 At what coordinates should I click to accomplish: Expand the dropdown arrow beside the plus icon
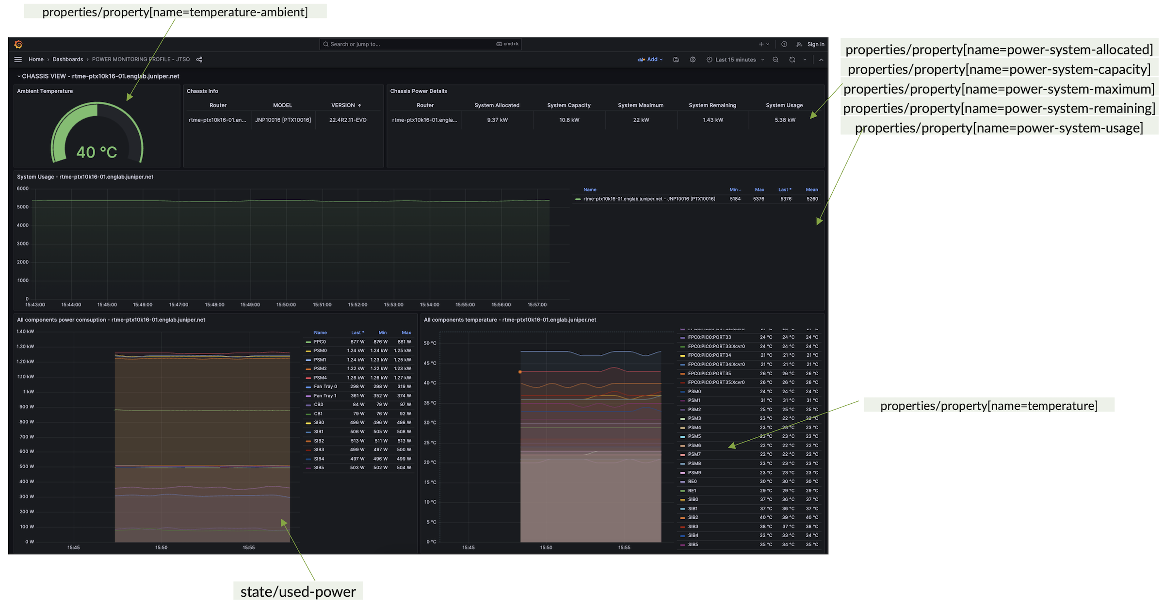[768, 44]
